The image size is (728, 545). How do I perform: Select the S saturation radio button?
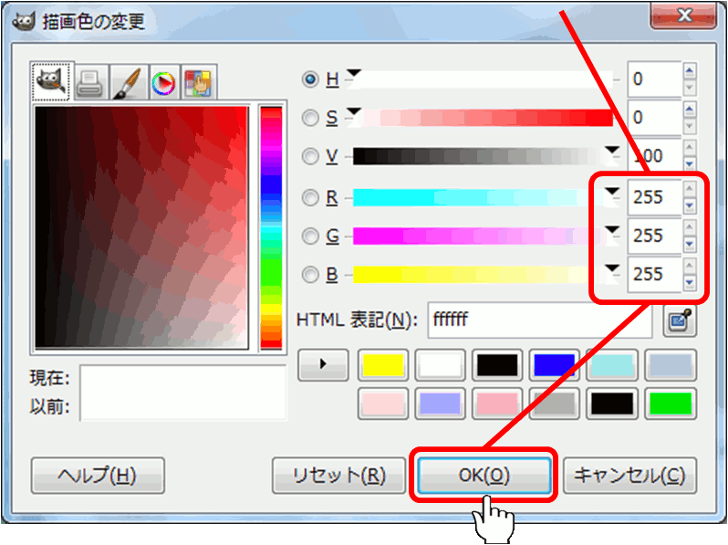[310, 118]
